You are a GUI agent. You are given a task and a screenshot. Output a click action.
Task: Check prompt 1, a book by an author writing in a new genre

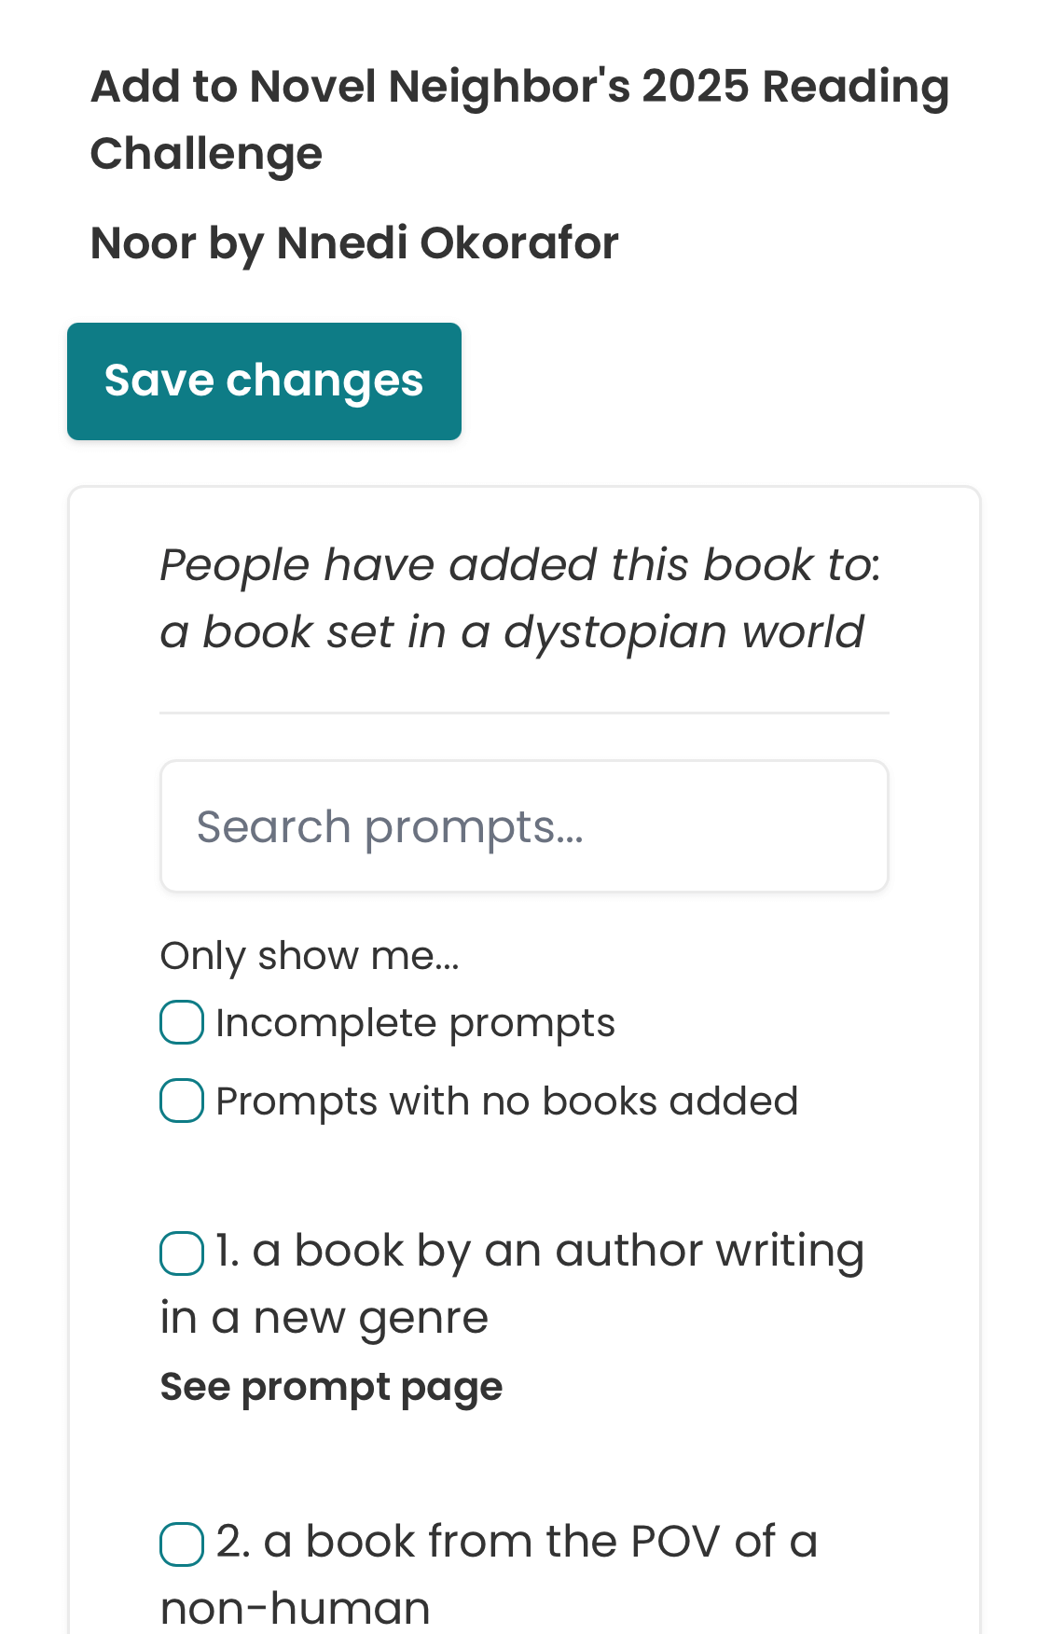(182, 1253)
